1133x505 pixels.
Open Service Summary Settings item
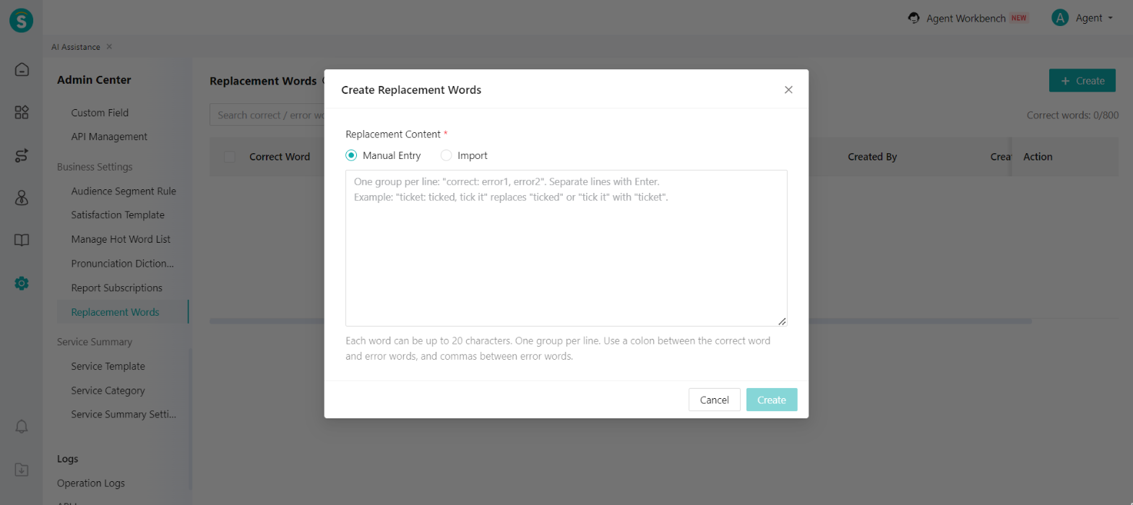124,415
